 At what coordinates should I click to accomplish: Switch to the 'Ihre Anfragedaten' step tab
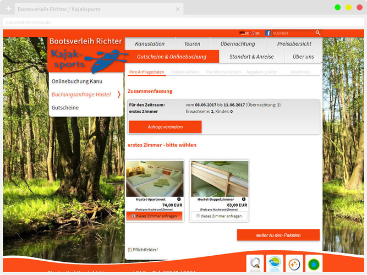(x=146, y=72)
